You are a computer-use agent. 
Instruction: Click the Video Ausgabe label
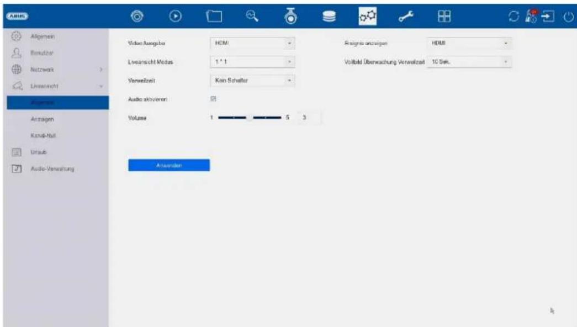click(146, 43)
